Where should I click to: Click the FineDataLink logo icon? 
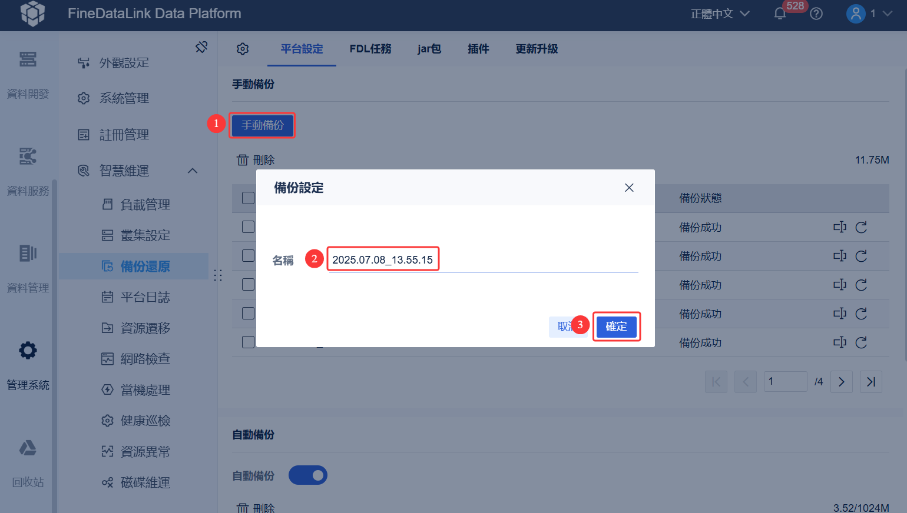(x=33, y=13)
